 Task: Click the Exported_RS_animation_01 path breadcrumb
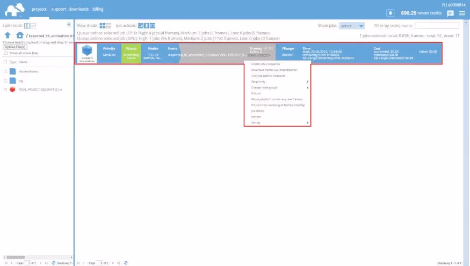pos(51,35)
